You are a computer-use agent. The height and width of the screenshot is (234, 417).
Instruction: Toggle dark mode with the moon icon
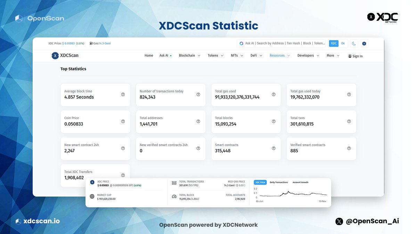(x=354, y=43)
